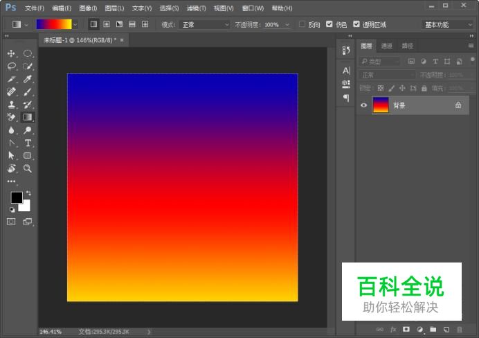Click the trash icon to delete layer

coord(459,329)
